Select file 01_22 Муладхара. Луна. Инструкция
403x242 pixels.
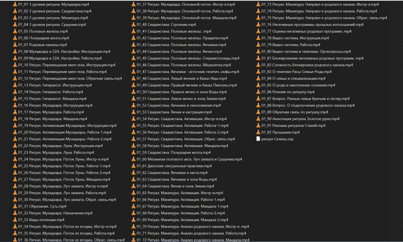pos(60,146)
